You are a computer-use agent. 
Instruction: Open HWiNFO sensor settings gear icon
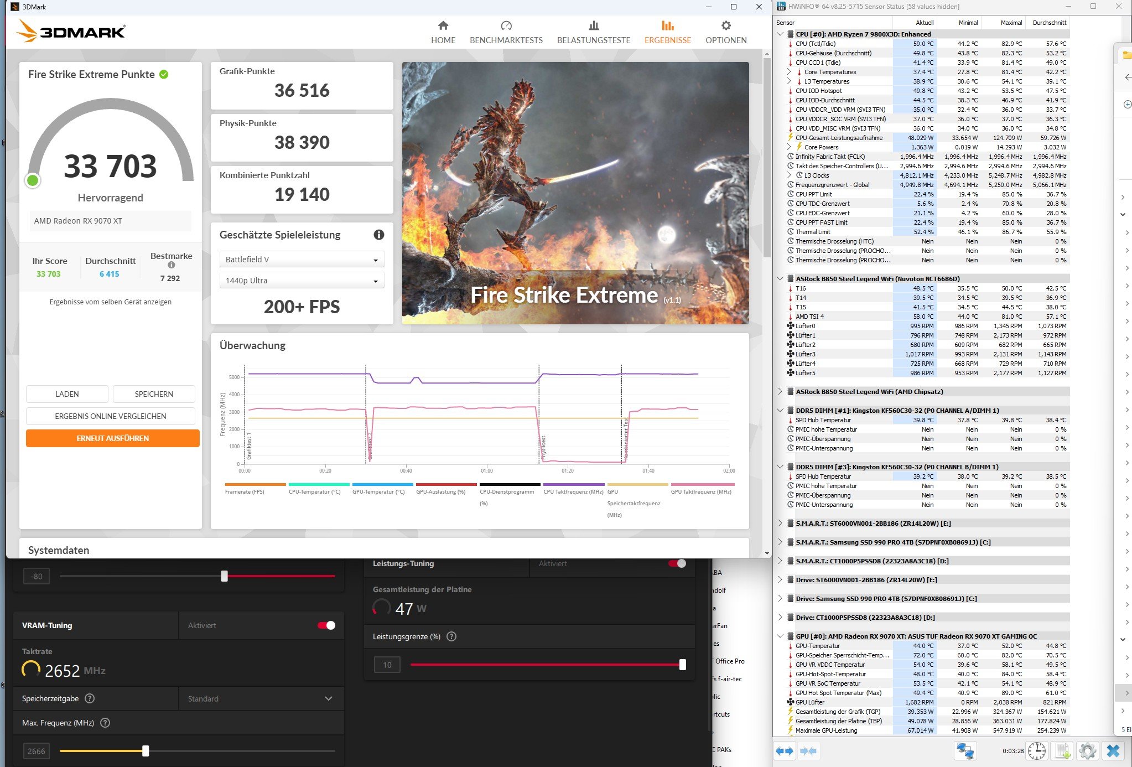[1087, 751]
